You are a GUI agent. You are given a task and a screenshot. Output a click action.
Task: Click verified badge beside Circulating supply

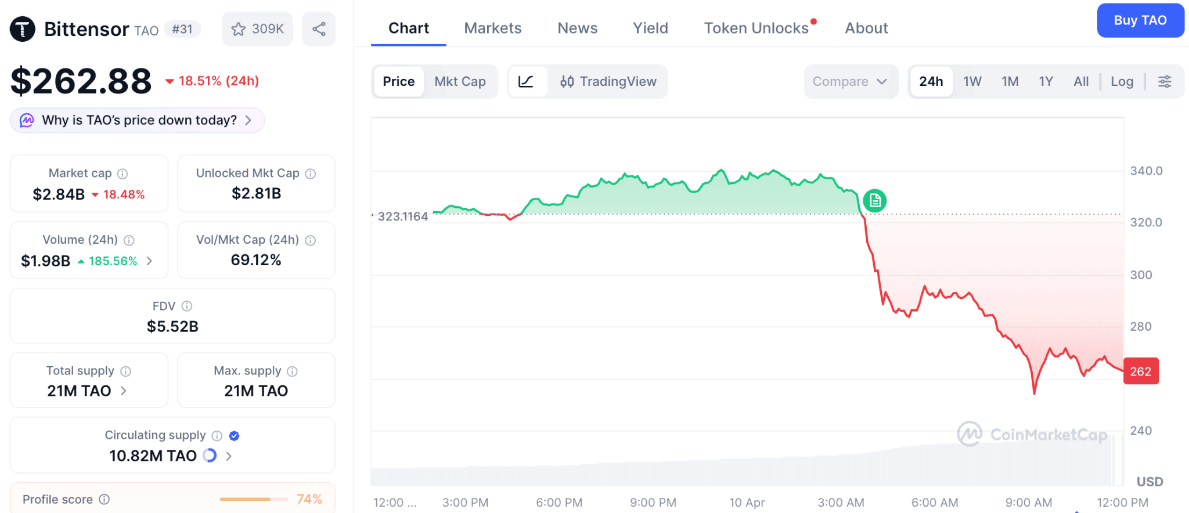click(235, 436)
